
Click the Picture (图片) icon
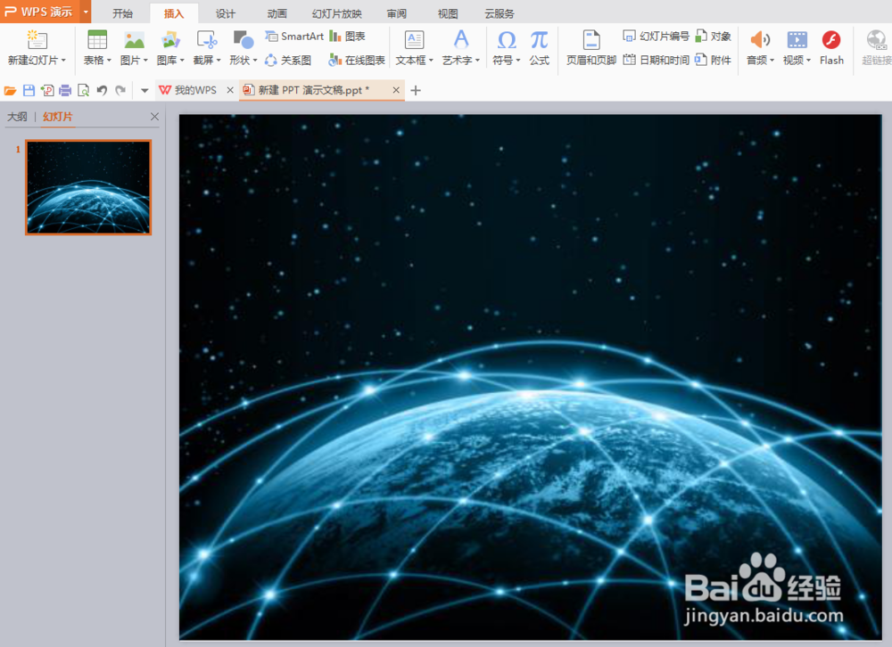[135, 40]
